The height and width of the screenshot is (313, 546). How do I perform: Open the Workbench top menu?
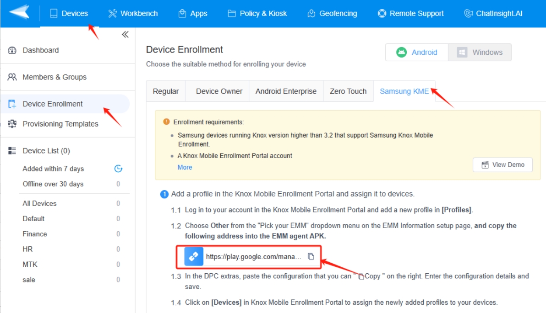point(133,14)
